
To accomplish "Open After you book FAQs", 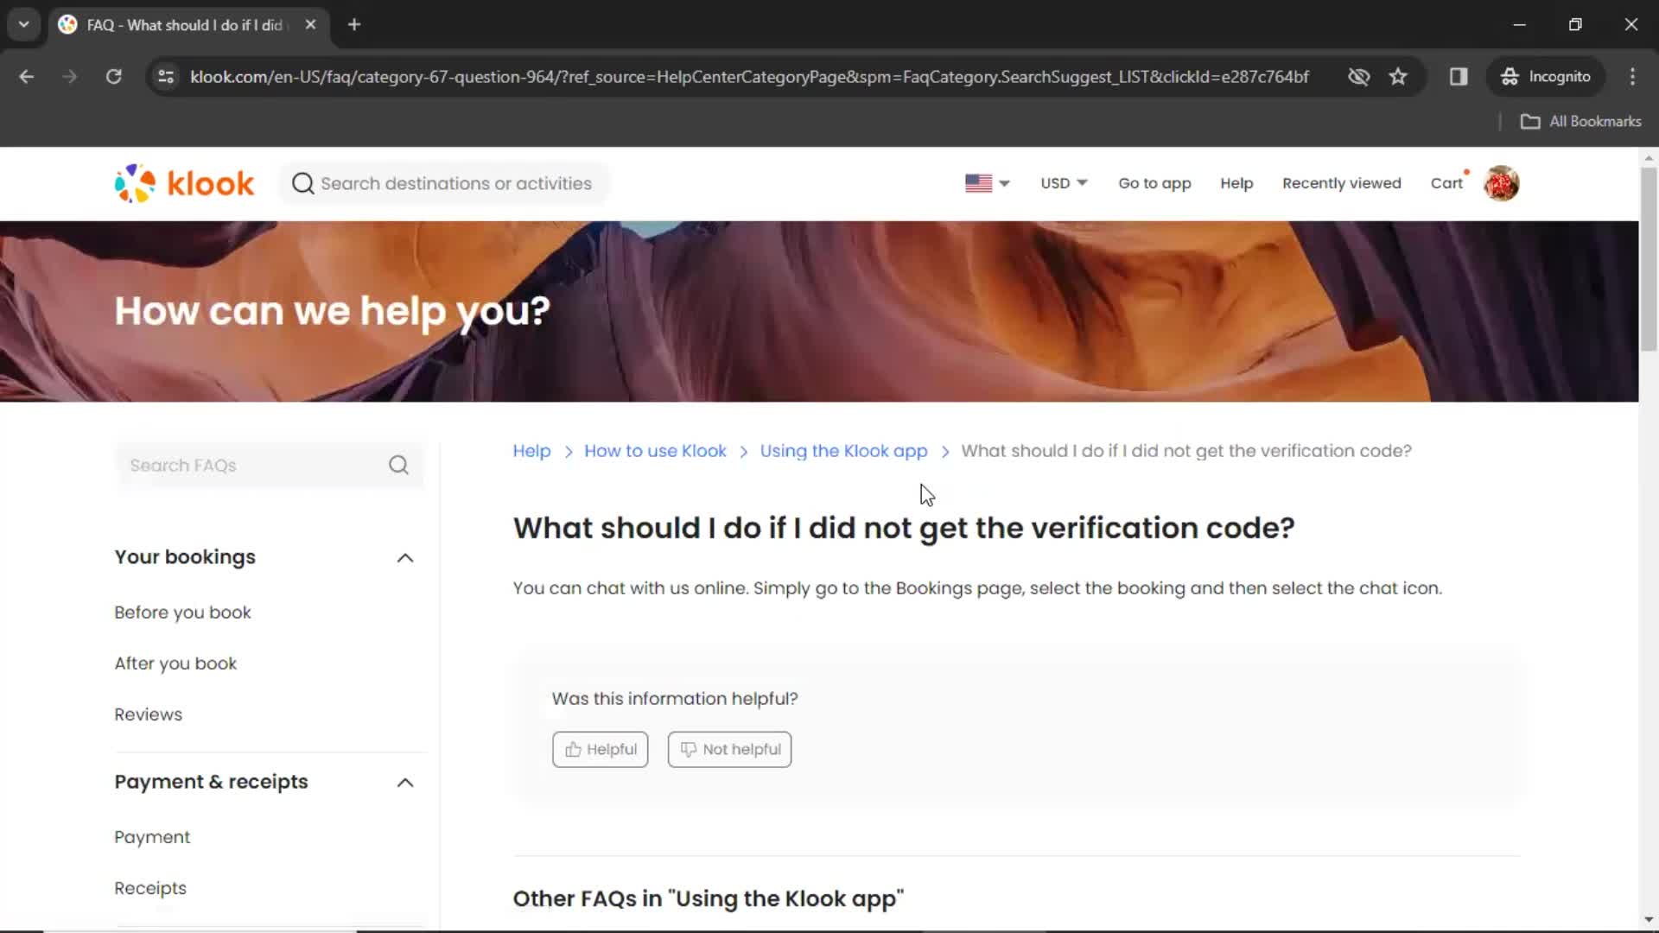I will tap(175, 663).
